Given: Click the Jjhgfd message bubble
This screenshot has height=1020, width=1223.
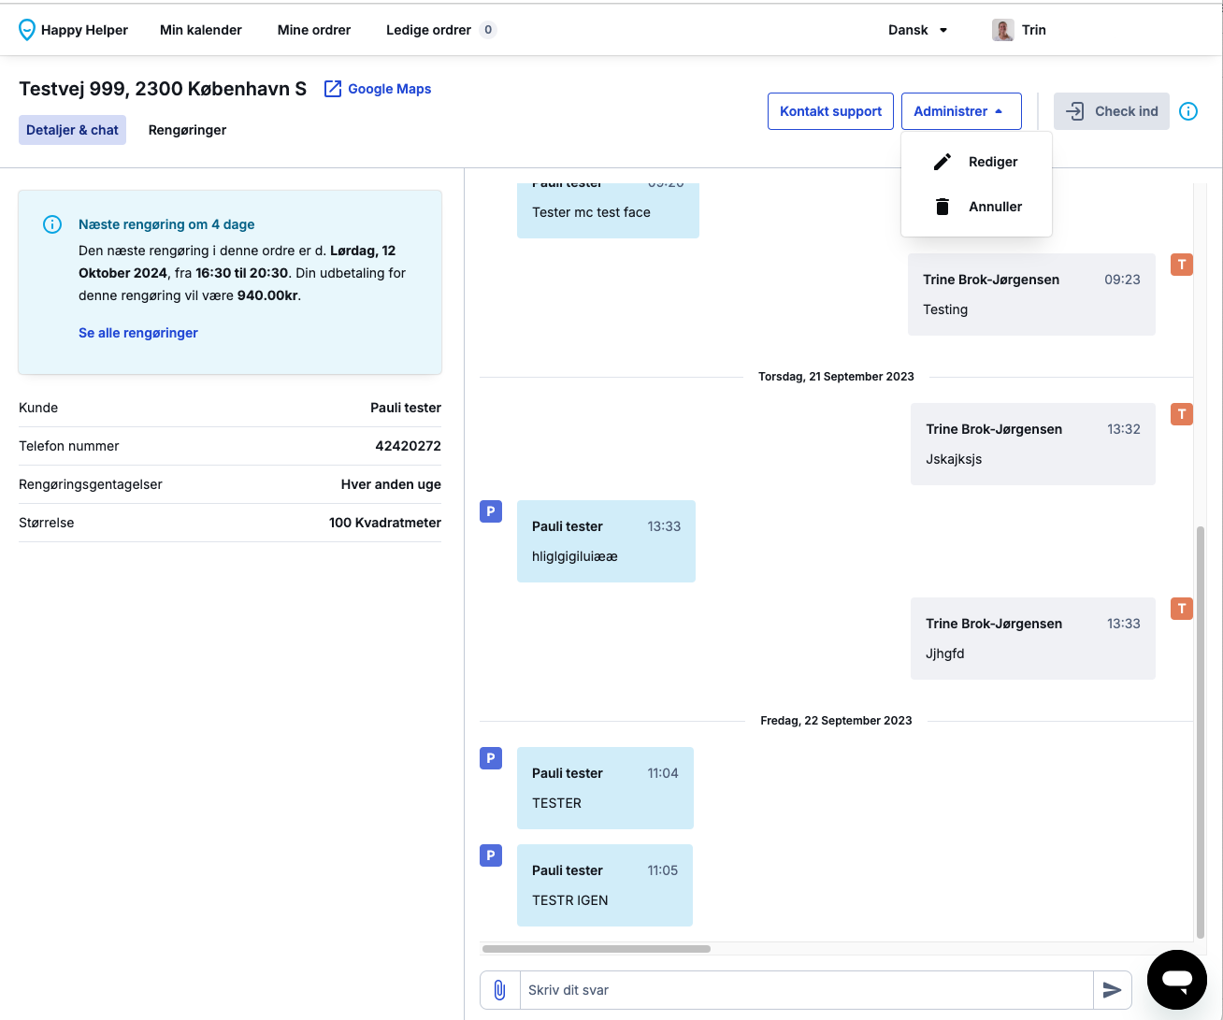Looking at the screenshot, I should point(1033,639).
